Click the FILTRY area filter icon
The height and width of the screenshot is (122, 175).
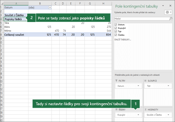116,81
